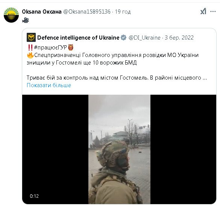Click the 3 бер. 2022 date
The image size is (220, 206).
tap(179, 38)
